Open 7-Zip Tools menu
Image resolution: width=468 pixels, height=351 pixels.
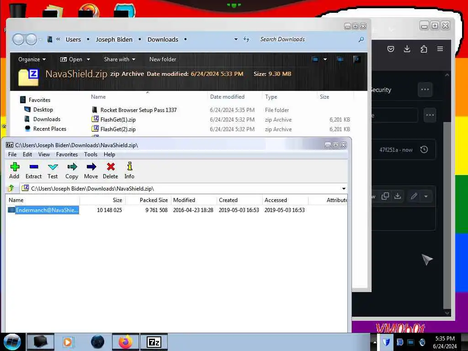91,154
